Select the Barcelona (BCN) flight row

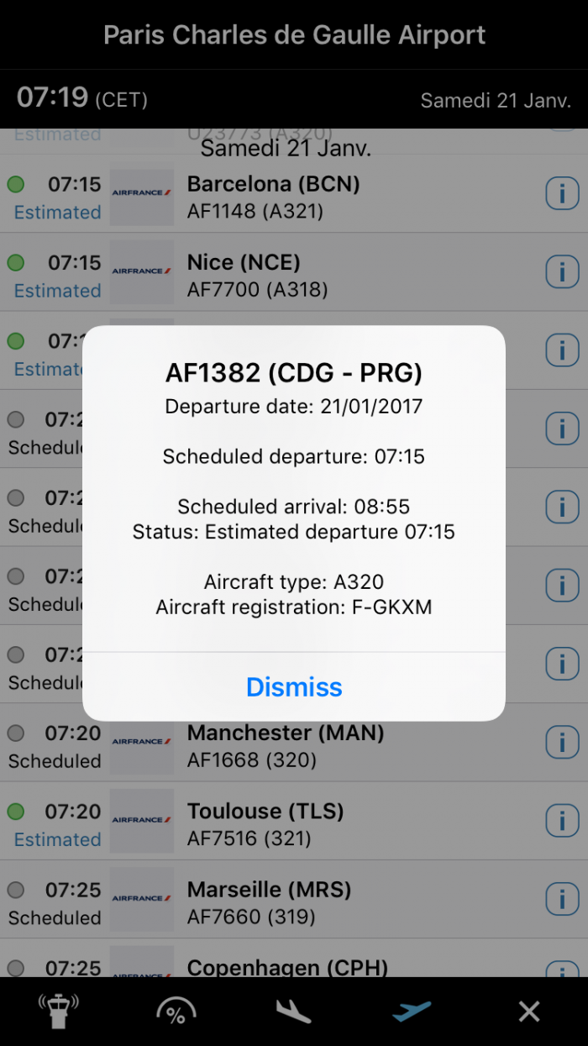click(336, 197)
